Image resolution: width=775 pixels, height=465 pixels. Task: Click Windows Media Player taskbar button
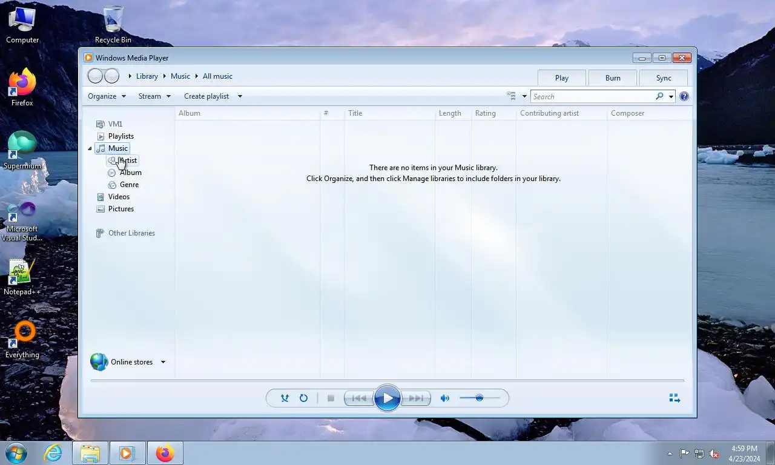tap(127, 453)
